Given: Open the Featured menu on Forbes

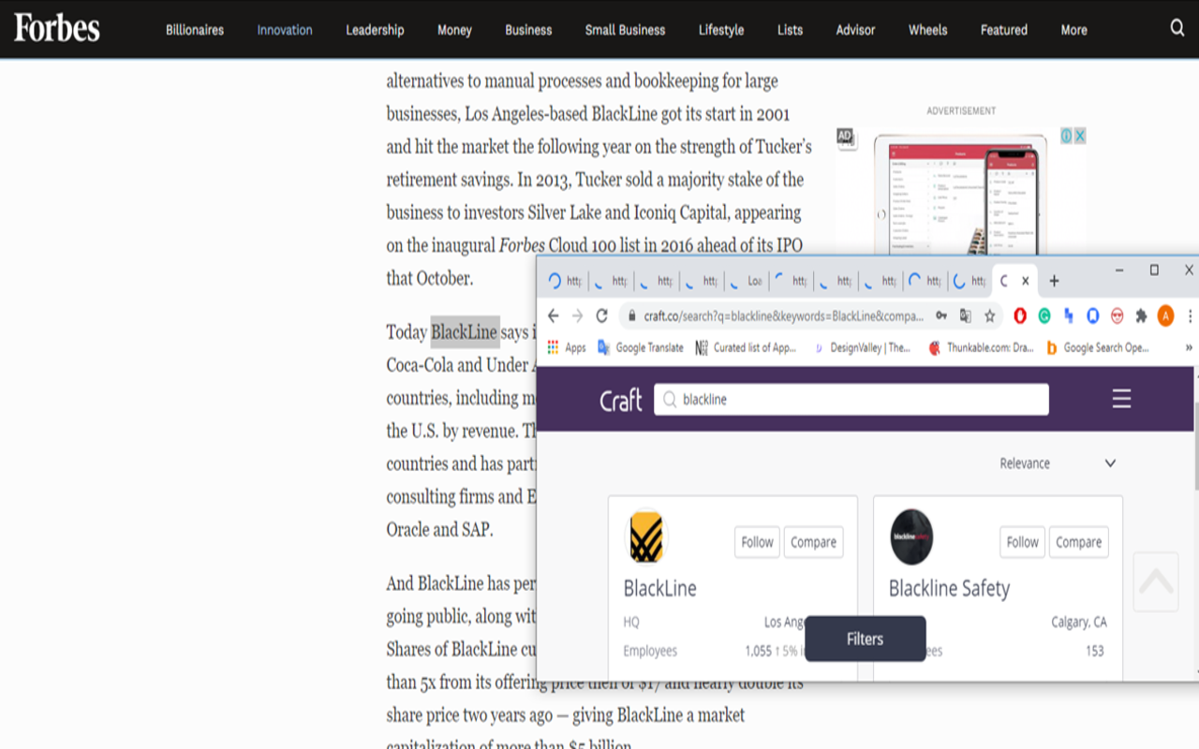Looking at the screenshot, I should (x=1004, y=30).
